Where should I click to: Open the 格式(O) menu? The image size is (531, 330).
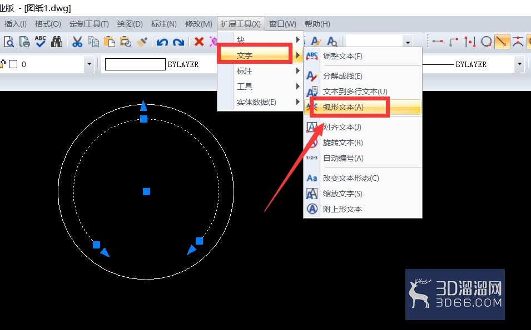tap(48, 24)
